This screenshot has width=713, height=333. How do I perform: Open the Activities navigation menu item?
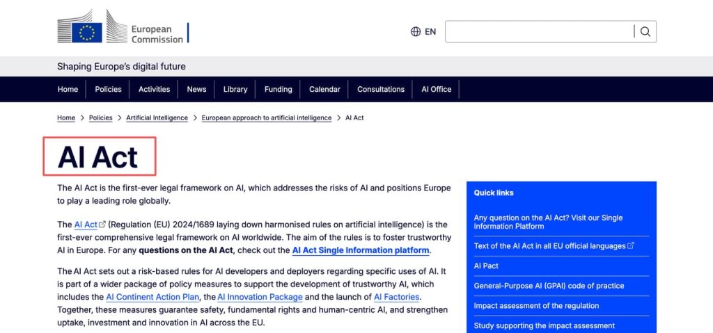154,89
